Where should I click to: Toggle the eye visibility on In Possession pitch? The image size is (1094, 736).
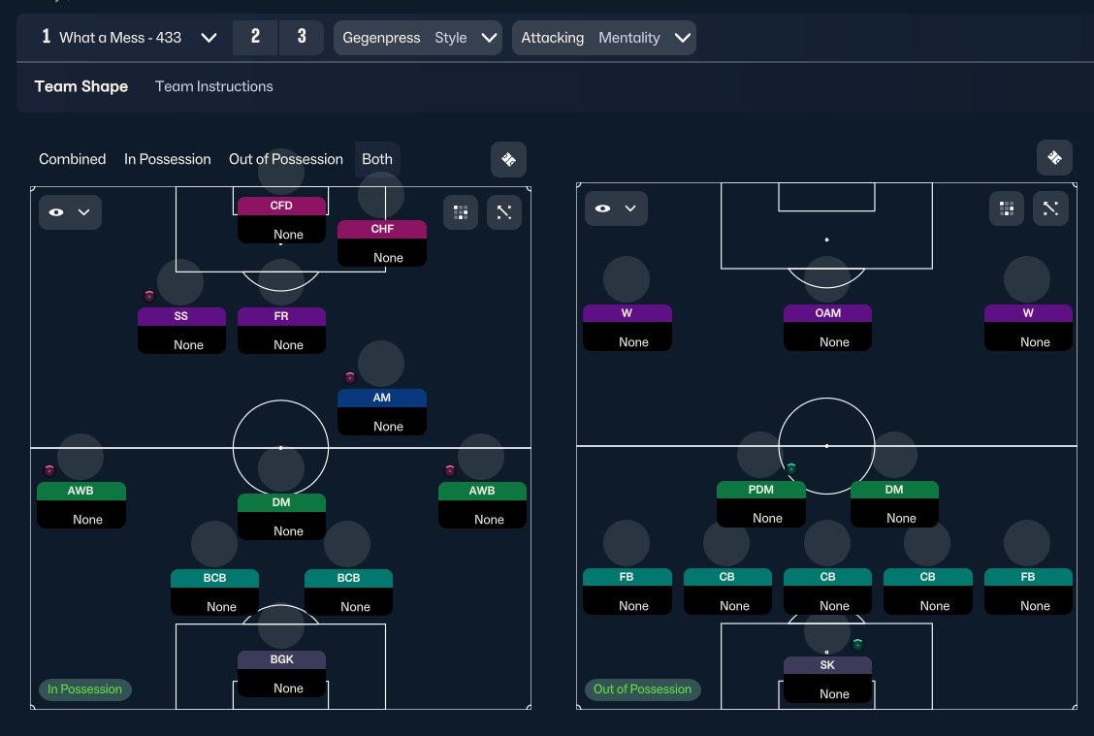click(x=56, y=212)
